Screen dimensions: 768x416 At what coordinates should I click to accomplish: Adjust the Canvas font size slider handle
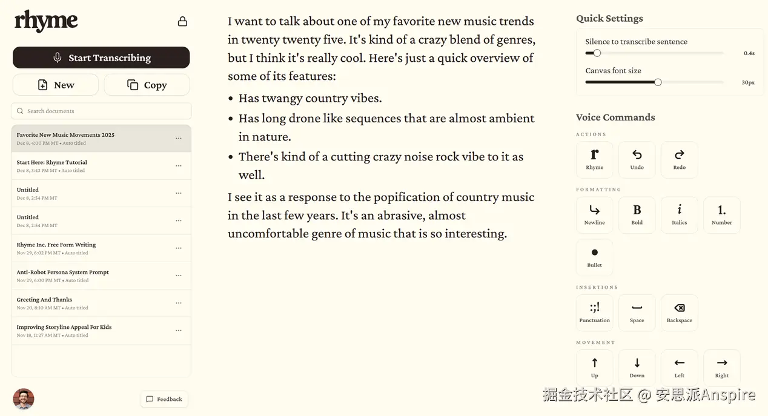pyautogui.click(x=658, y=82)
